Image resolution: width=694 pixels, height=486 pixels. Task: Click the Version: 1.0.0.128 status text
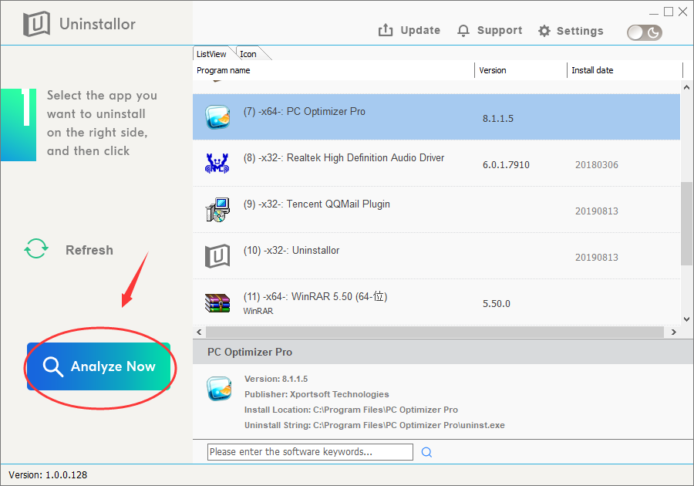48,475
